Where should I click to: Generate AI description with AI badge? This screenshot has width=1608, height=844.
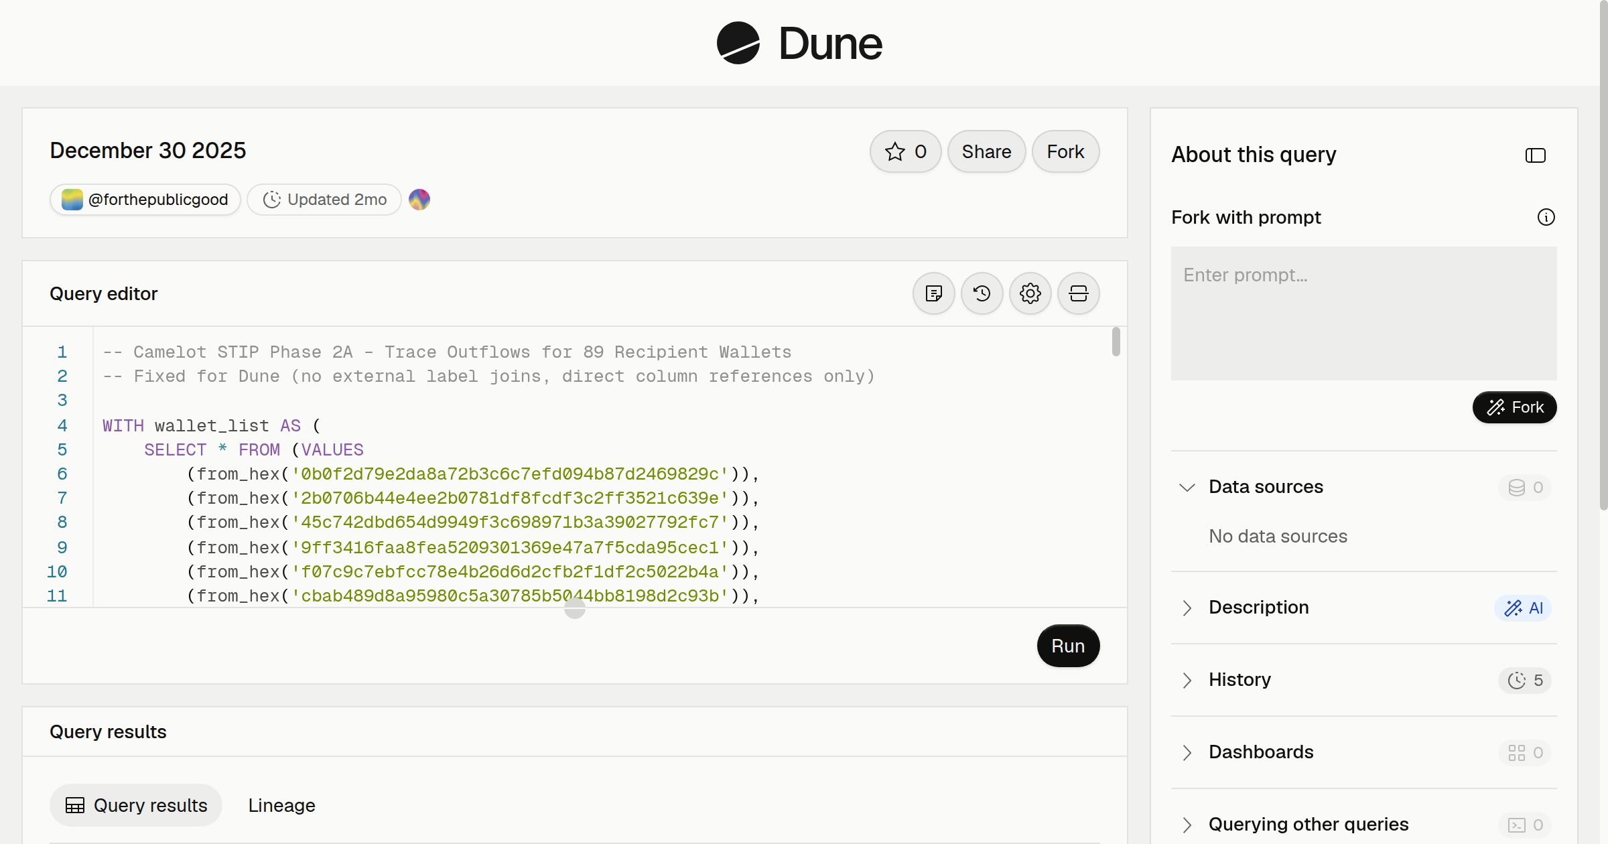[1523, 608]
